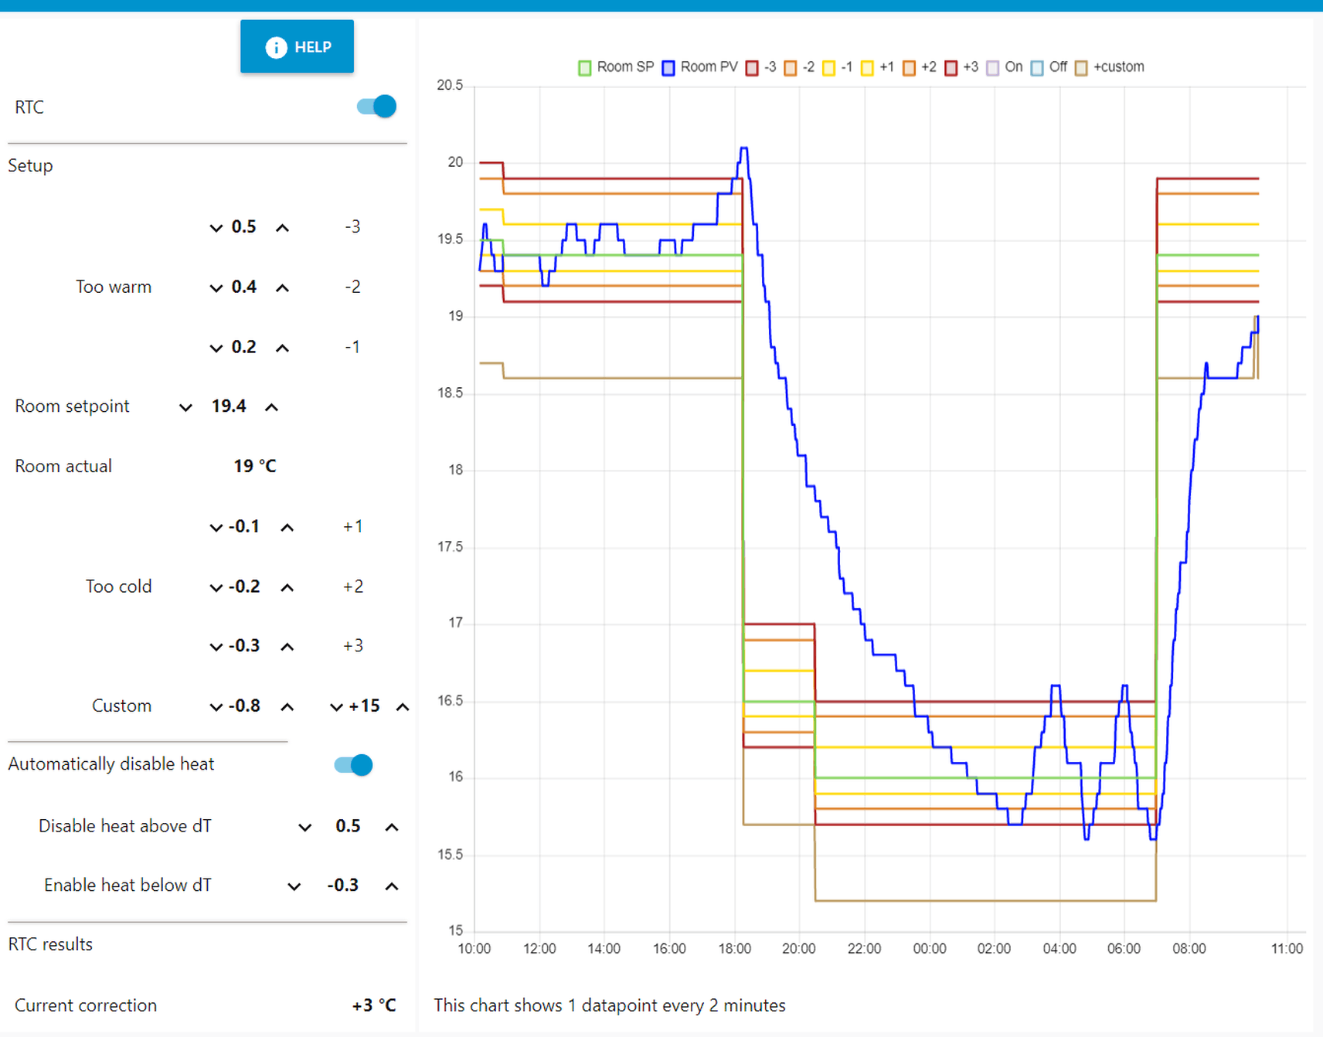Toggle the -3 series legend swatch
This screenshot has width=1323, height=1037.
tap(752, 68)
